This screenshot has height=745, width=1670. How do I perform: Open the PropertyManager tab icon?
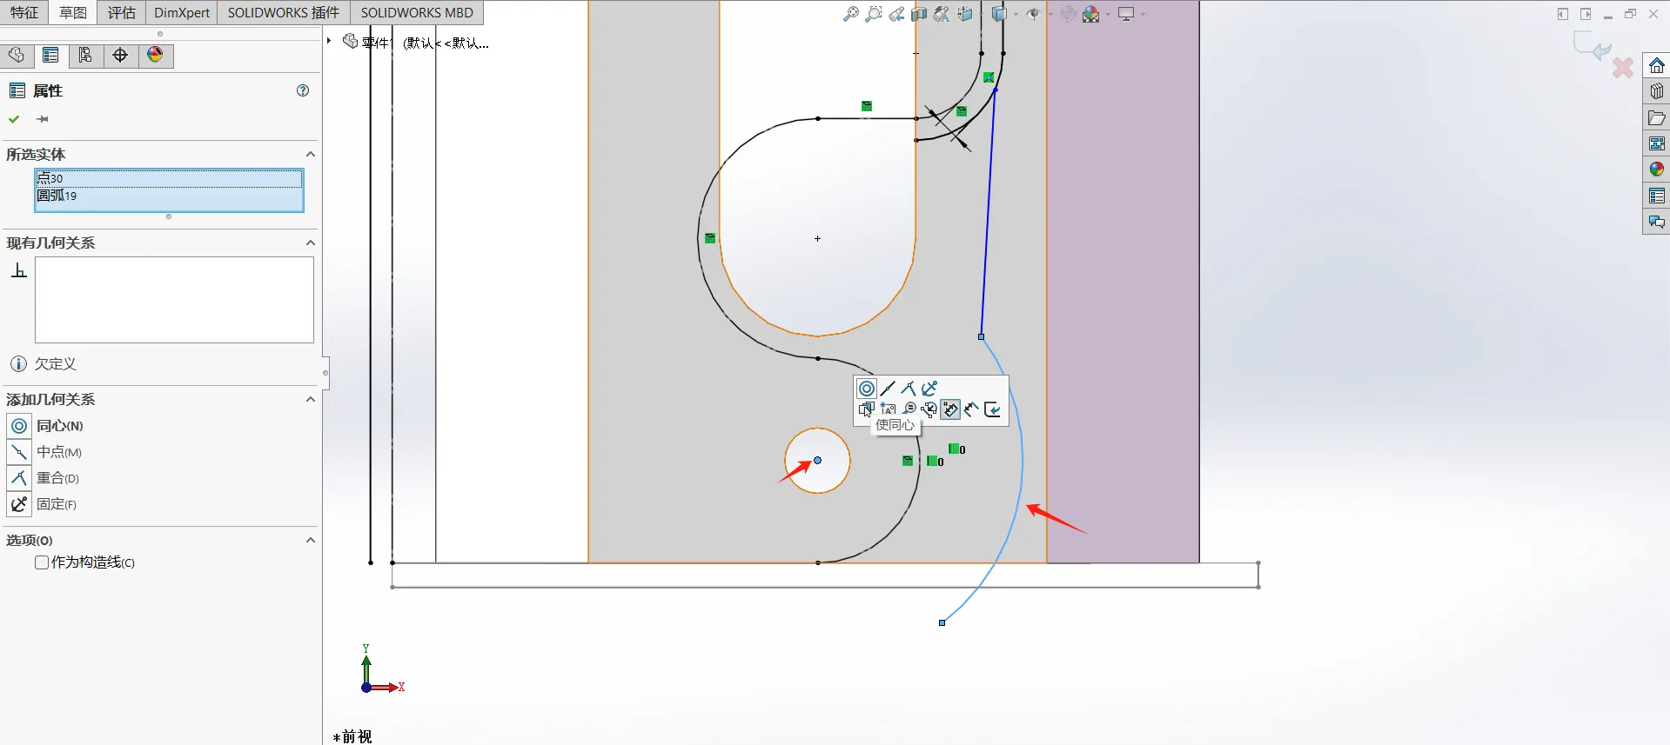click(x=50, y=56)
